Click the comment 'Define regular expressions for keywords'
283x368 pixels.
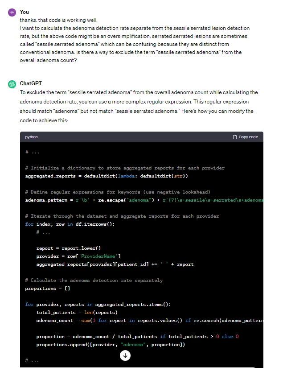118,192
